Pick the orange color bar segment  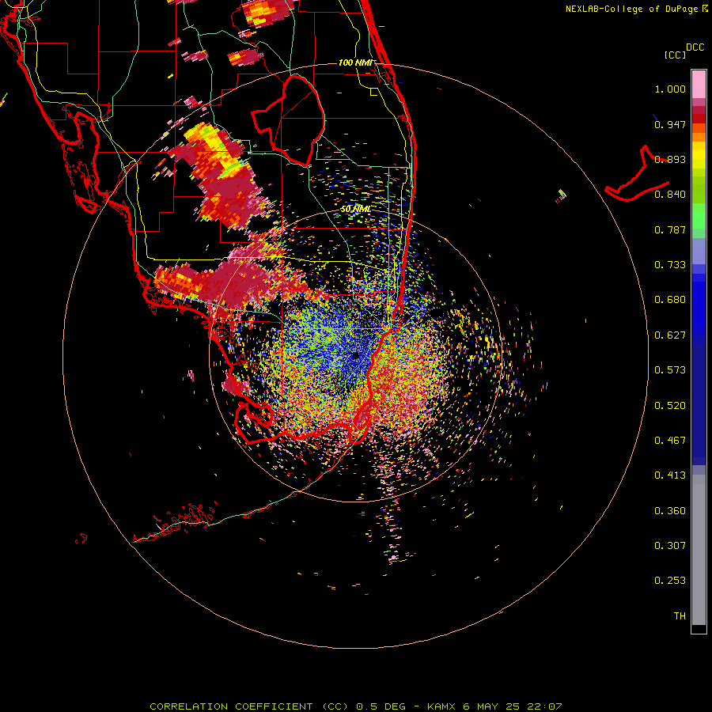[699, 137]
